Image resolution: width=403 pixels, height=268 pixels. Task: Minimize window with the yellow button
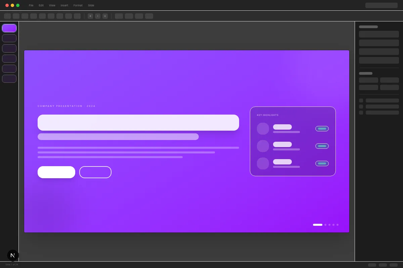(x=12, y=5)
